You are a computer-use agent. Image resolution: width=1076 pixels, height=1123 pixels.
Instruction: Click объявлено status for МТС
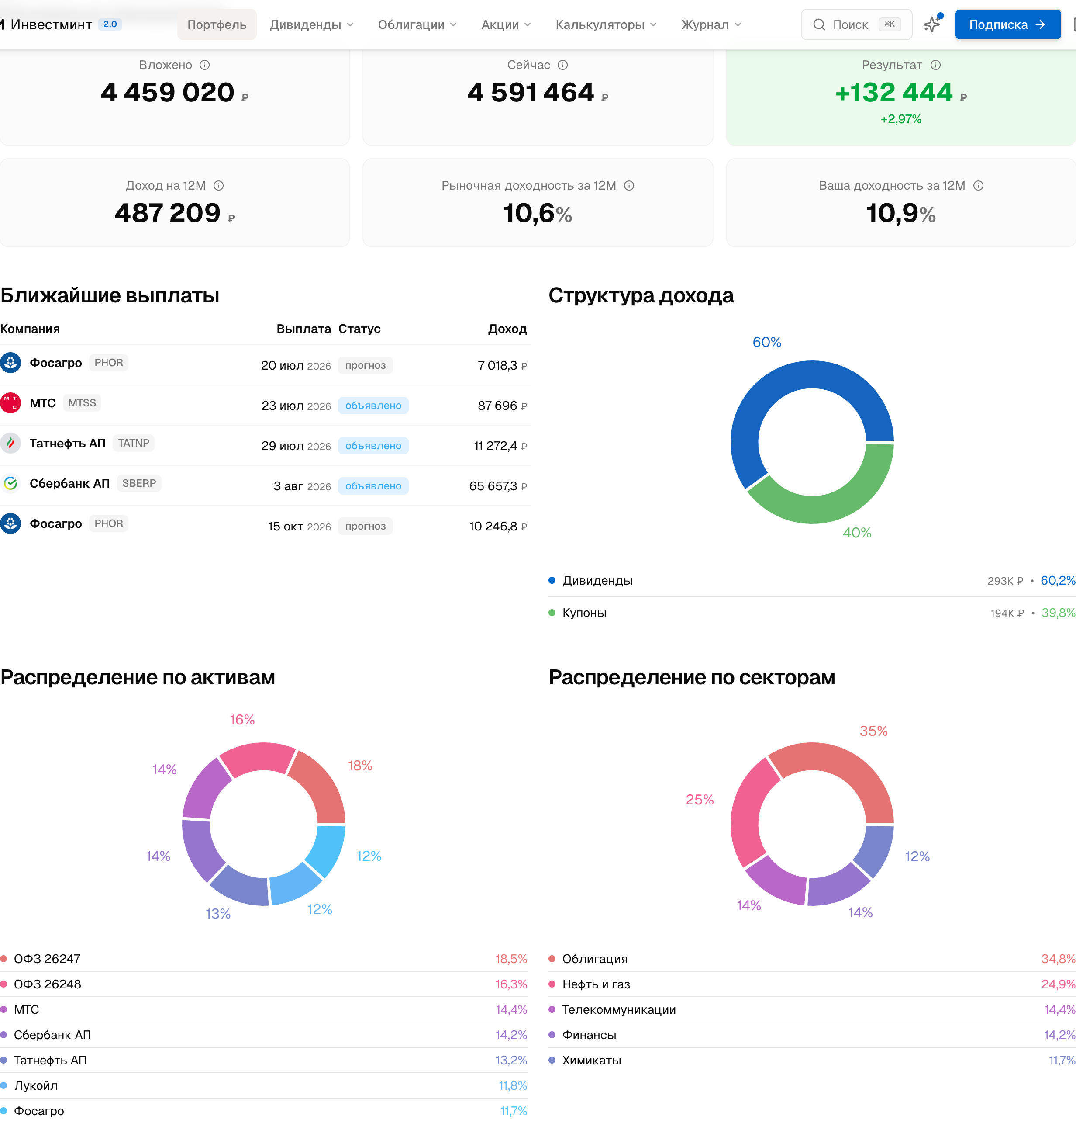pos(373,406)
